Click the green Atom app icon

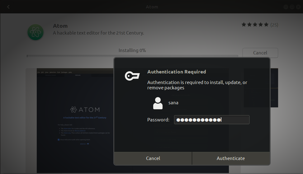(36, 32)
